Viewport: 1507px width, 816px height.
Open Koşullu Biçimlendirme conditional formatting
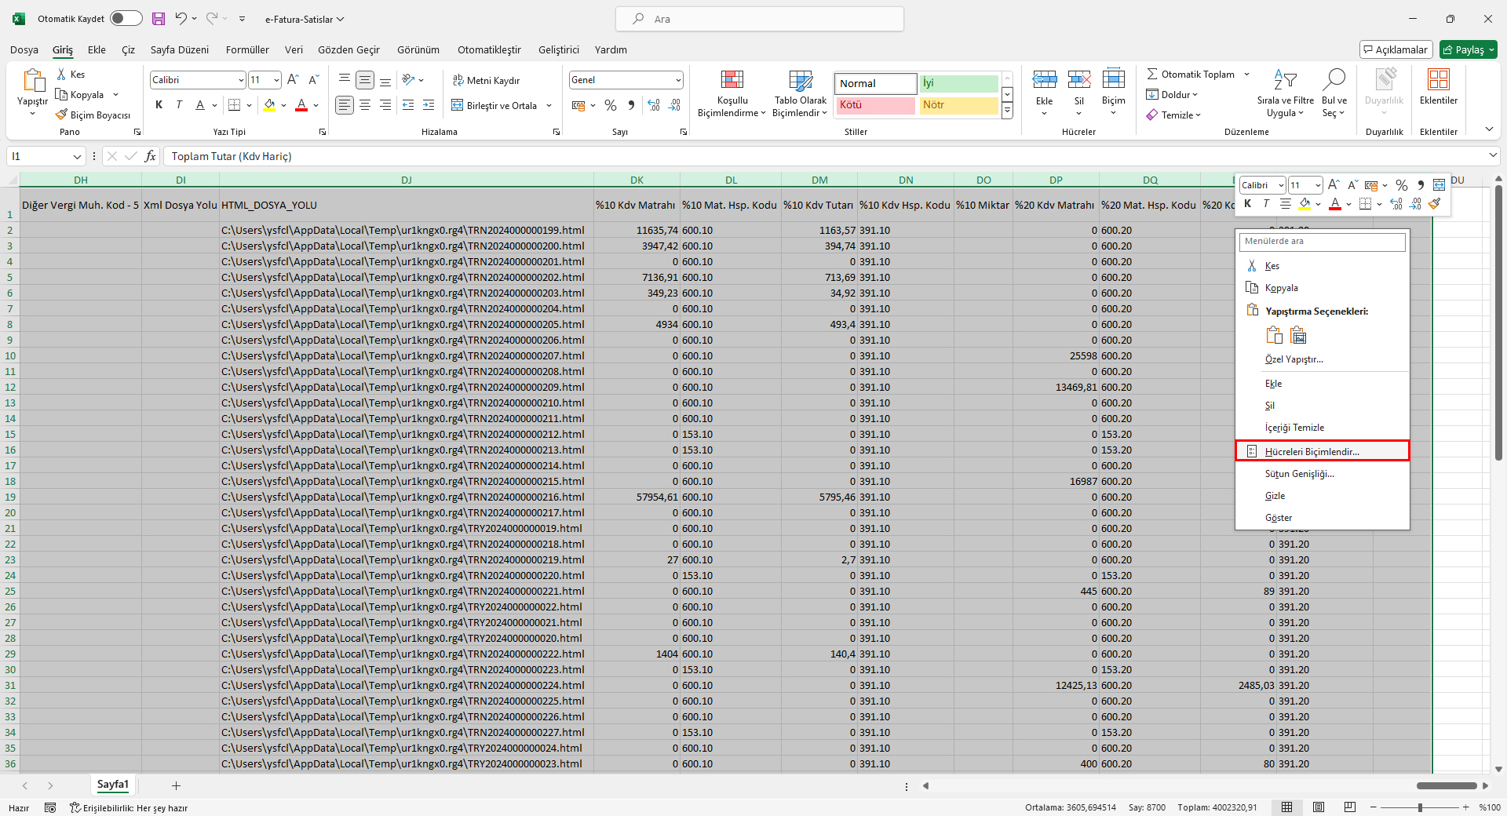click(x=732, y=94)
